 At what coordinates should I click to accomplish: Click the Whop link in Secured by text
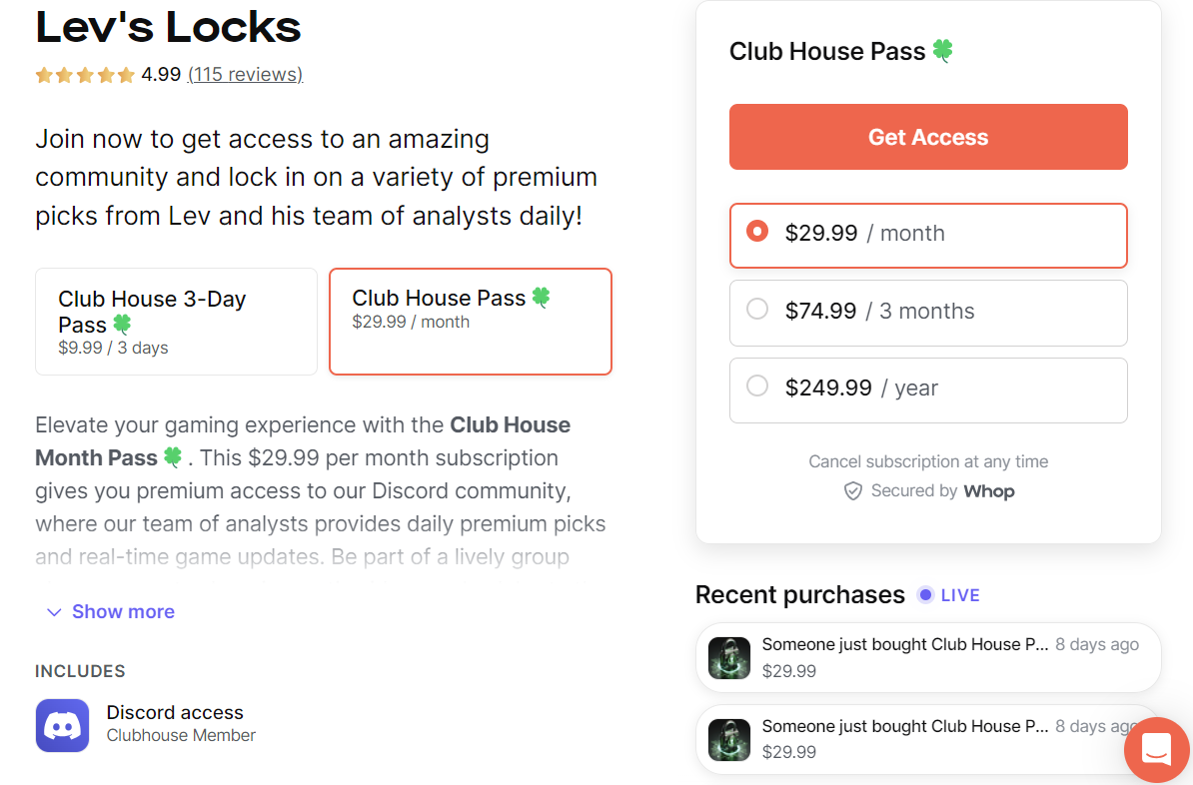click(990, 490)
